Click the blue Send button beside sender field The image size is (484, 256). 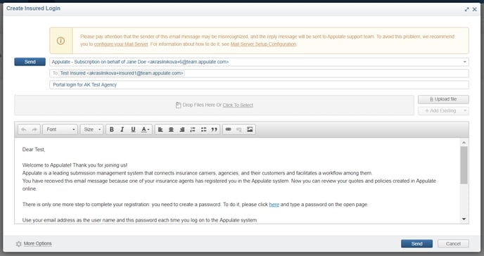(x=30, y=62)
